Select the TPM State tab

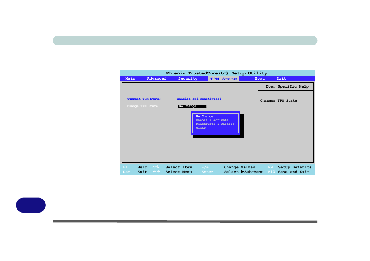pos(223,79)
